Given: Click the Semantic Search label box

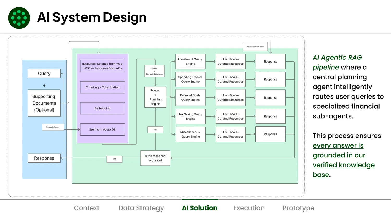Looking at the screenshot, I should coord(53,127).
